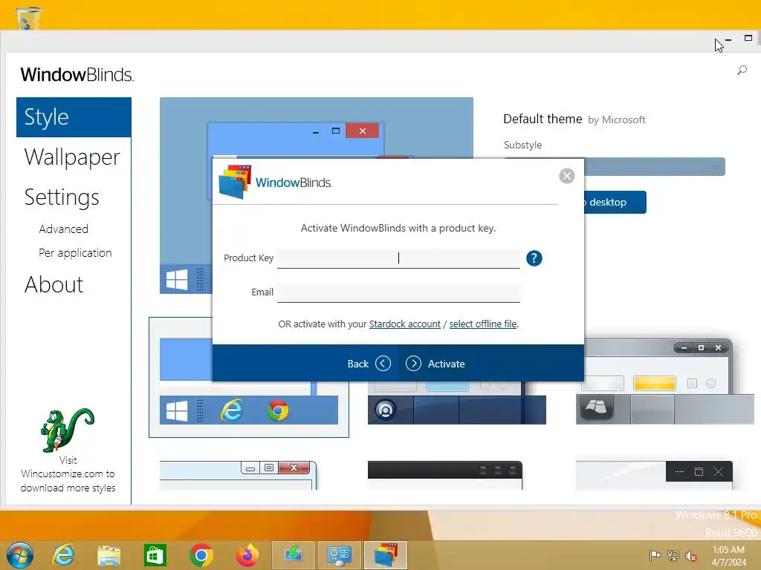Viewport: 761px width, 570px height.
Task: Click the Wincustomize lizard mascot
Action: pyautogui.click(x=68, y=430)
